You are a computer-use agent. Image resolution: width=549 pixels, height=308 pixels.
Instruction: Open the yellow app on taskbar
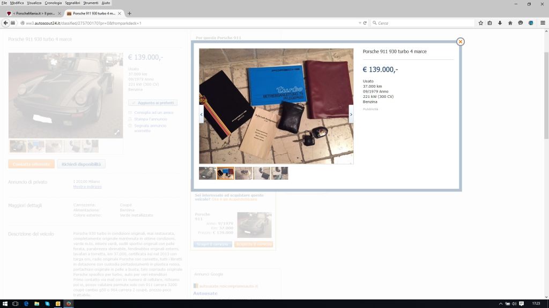[x=58, y=304]
